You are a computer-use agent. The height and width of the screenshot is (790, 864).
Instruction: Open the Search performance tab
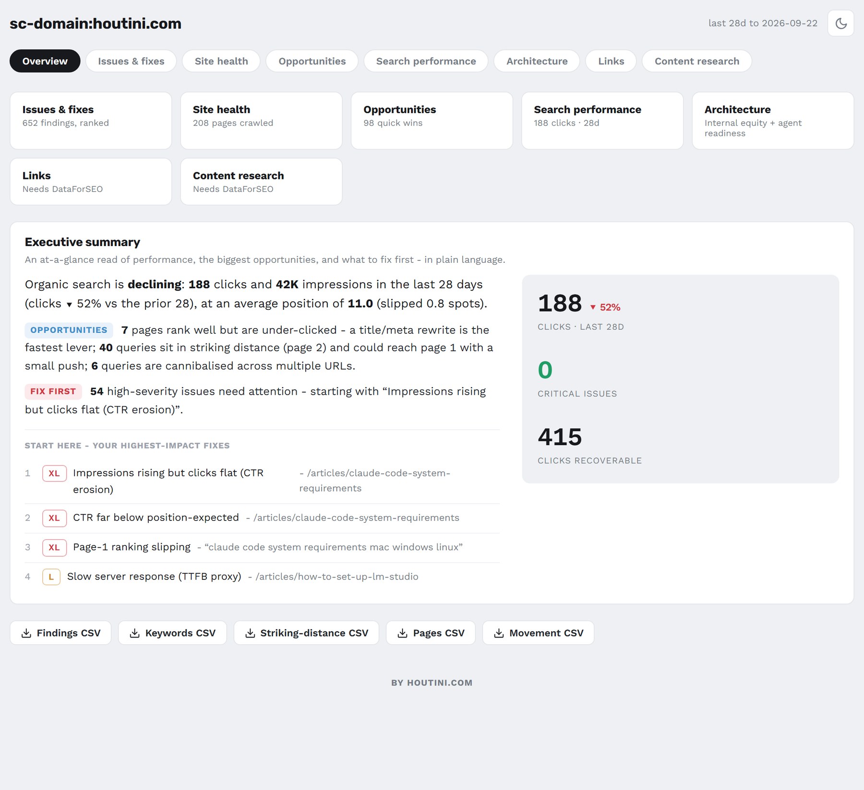pos(426,61)
